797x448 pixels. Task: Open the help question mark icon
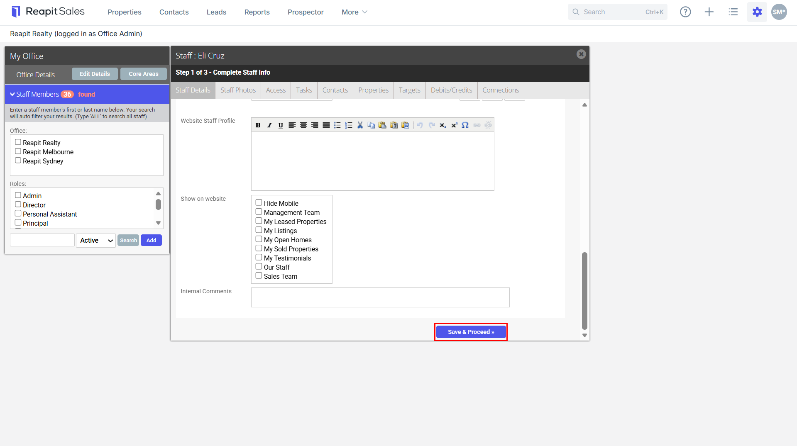click(685, 12)
